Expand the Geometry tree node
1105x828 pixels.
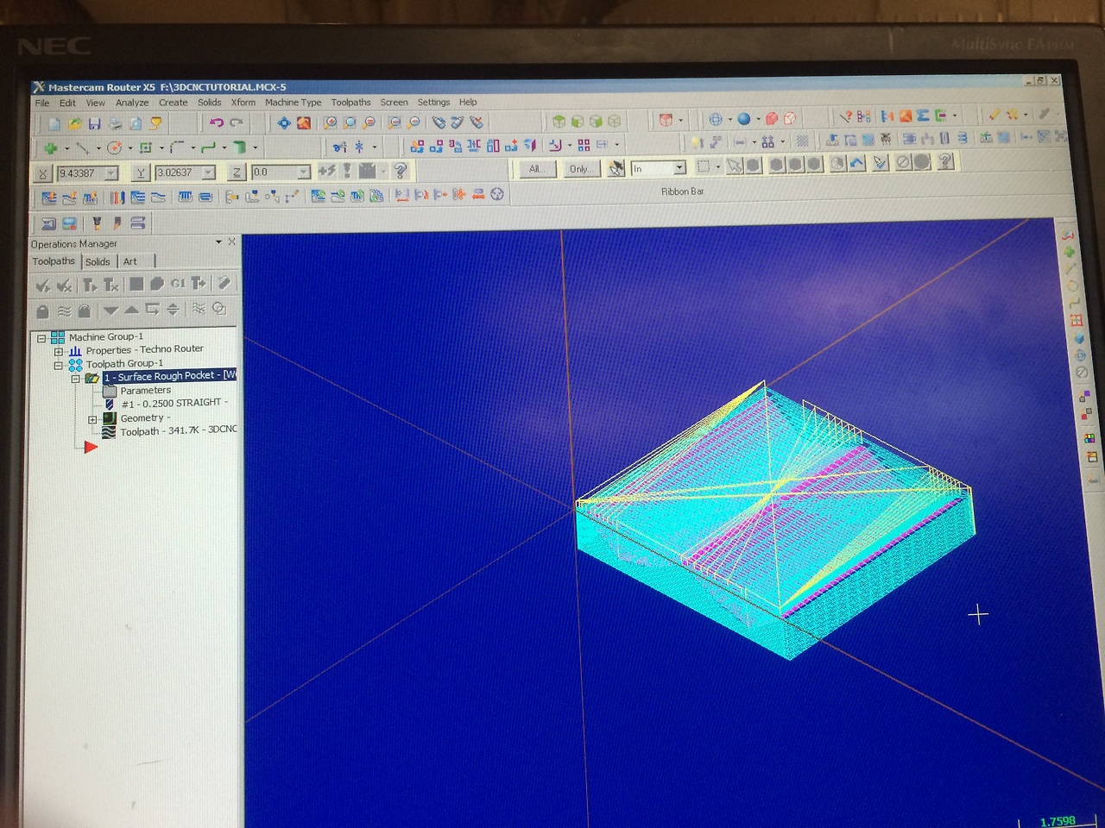tap(92, 419)
